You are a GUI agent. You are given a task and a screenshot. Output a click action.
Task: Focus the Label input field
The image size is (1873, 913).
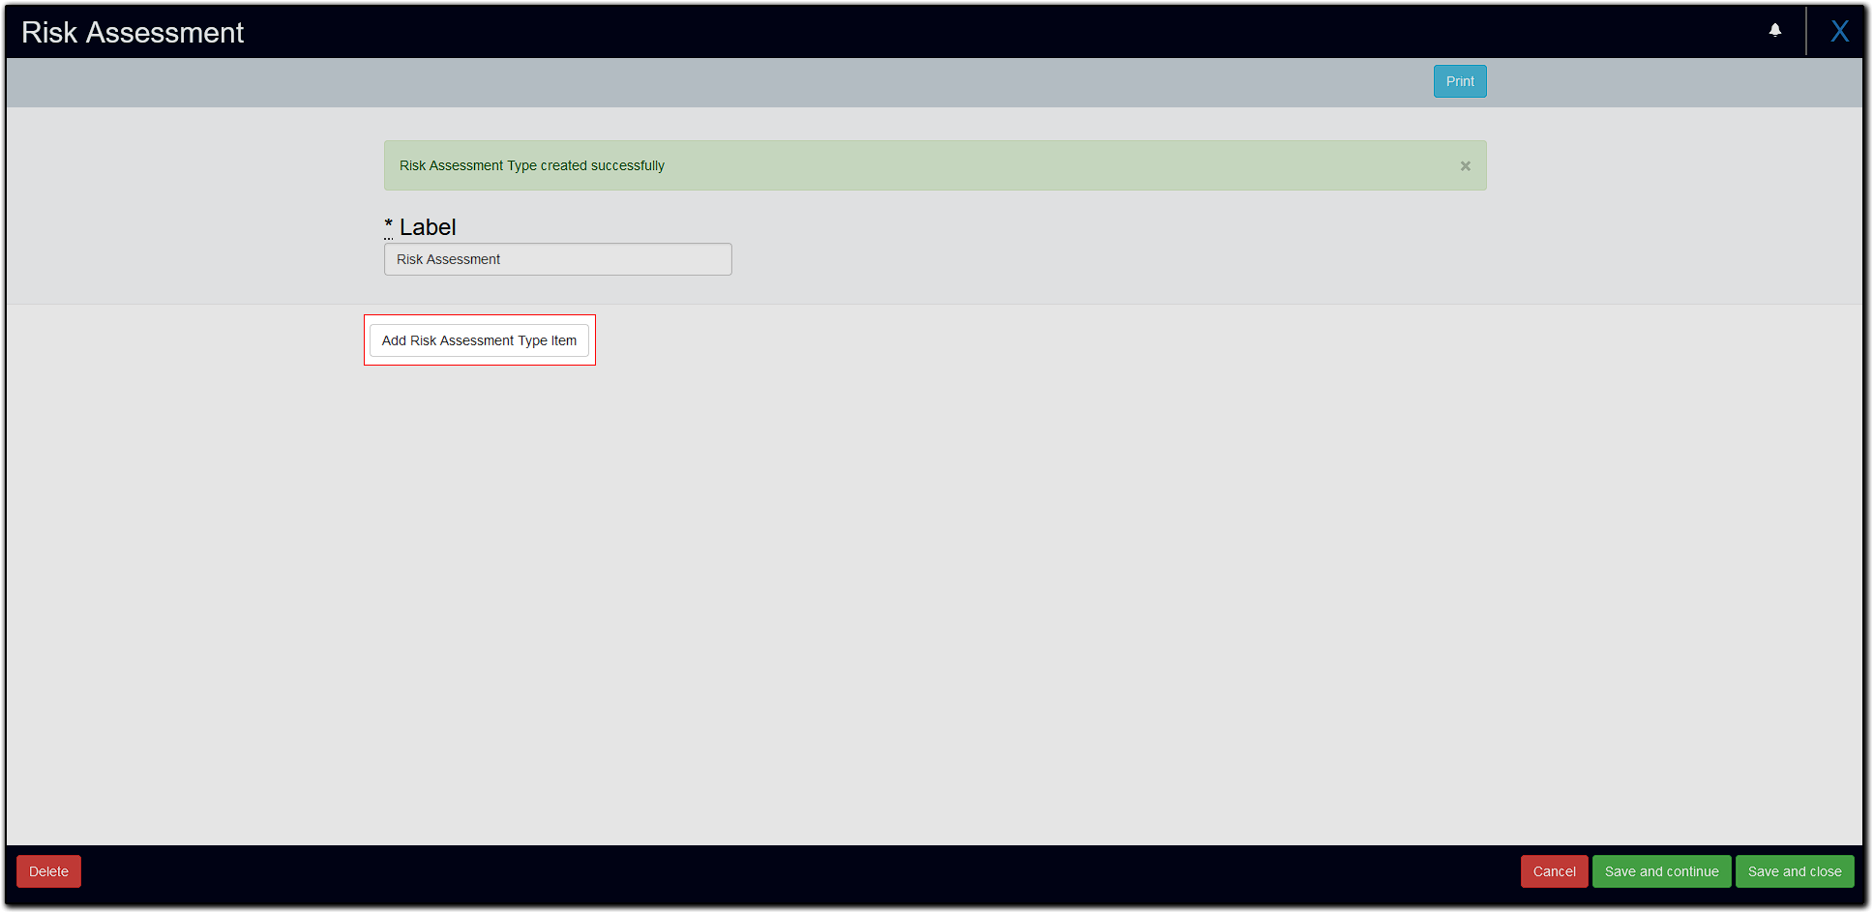[558, 259]
